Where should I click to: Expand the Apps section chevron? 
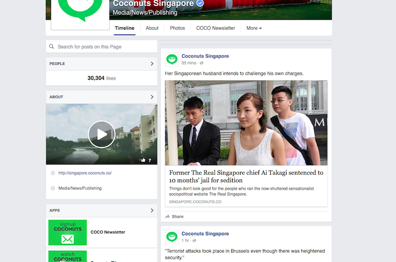point(152,210)
